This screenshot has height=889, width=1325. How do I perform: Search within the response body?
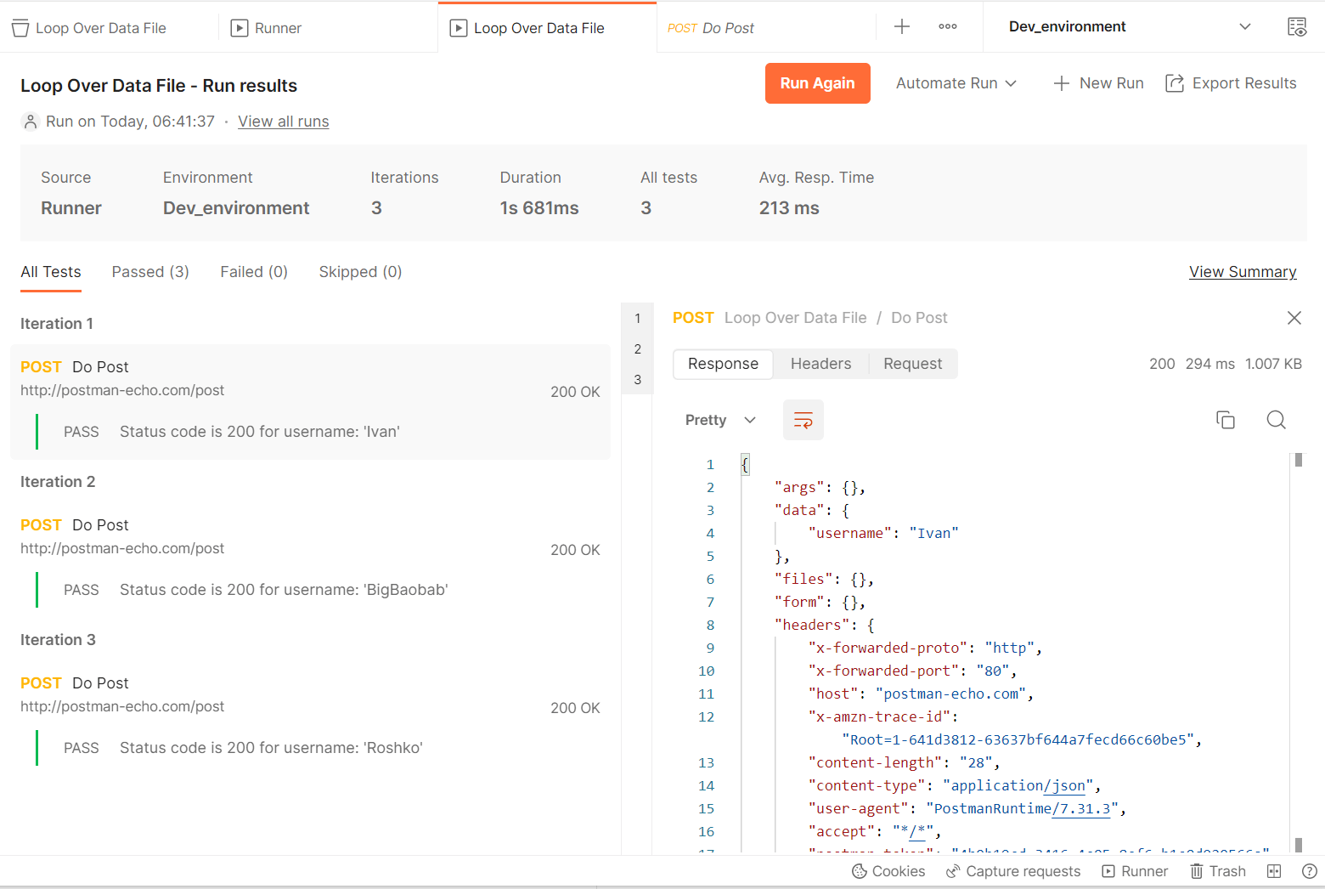[x=1276, y=419]
